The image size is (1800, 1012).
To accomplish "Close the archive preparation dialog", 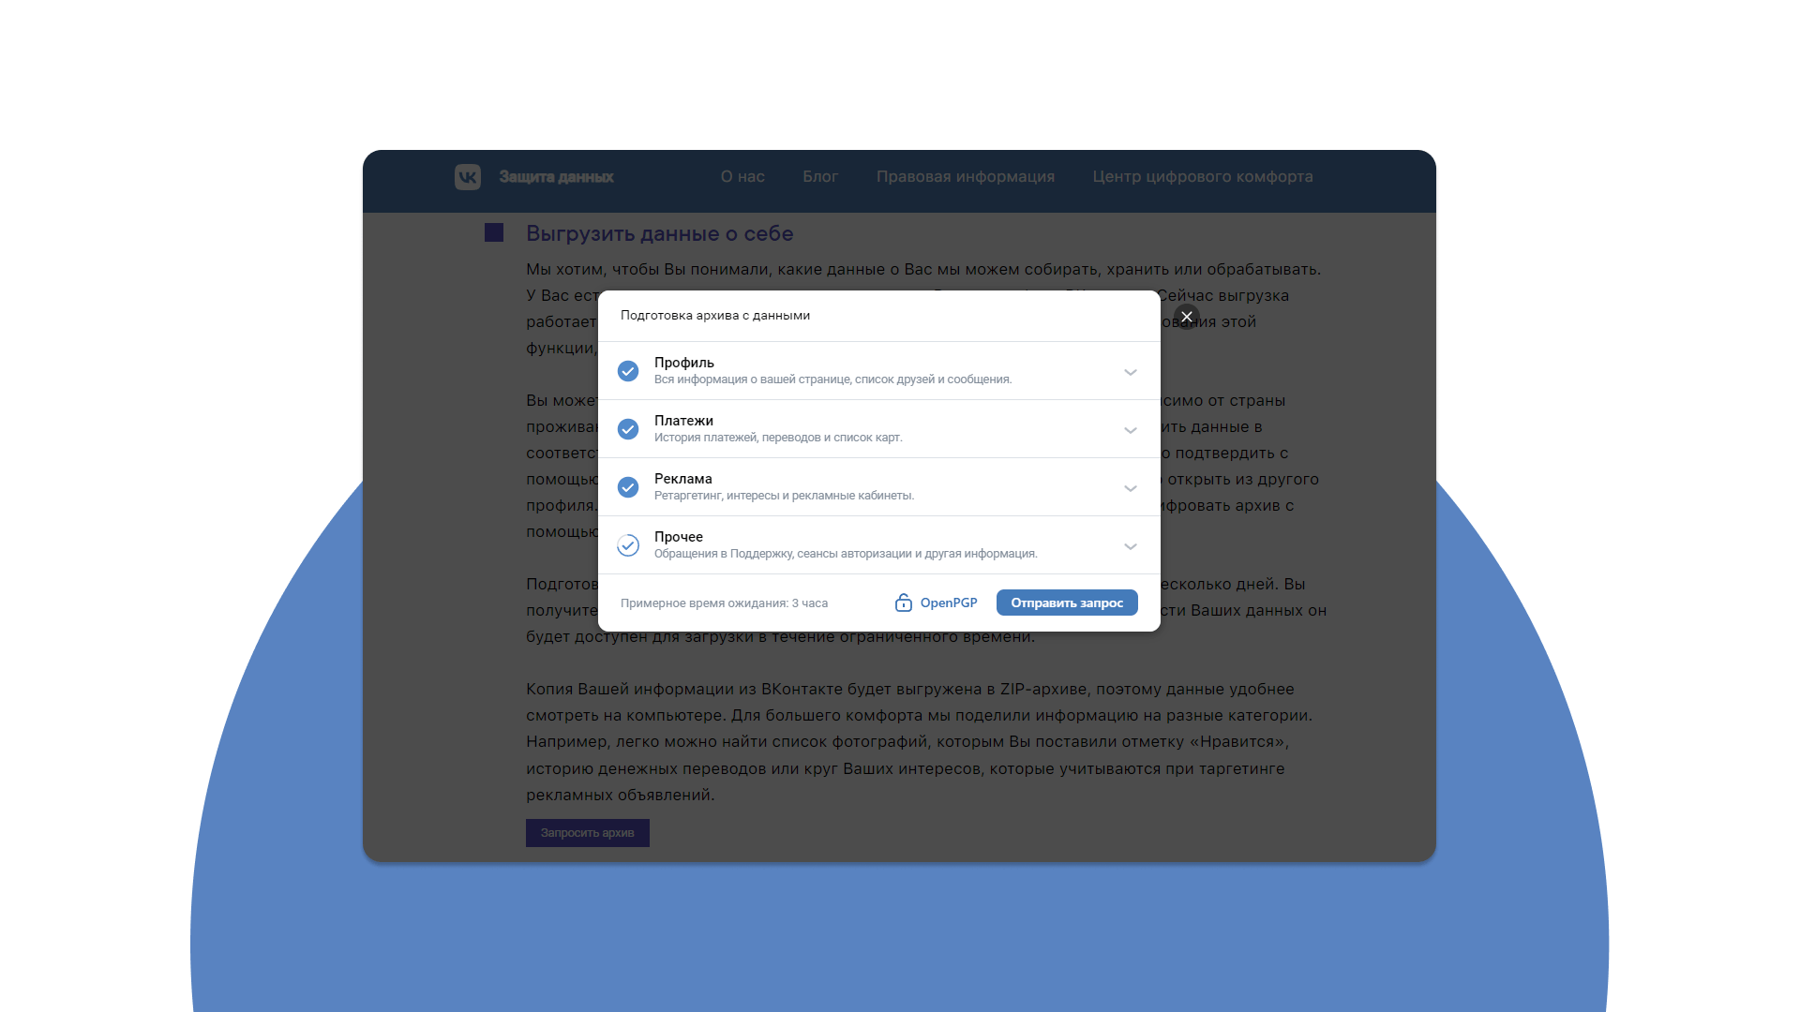I will pos(1187,317).
